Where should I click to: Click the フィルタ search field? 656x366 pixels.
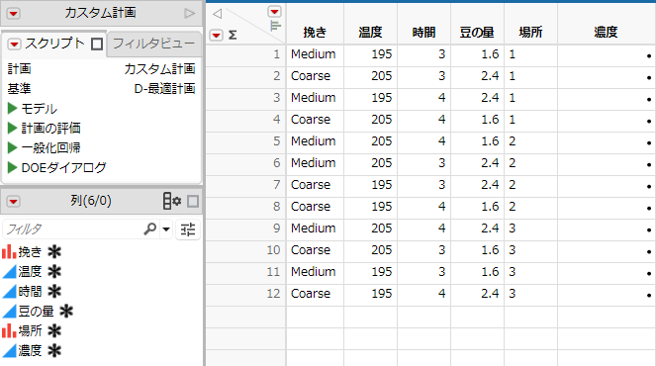pos(73,229)
